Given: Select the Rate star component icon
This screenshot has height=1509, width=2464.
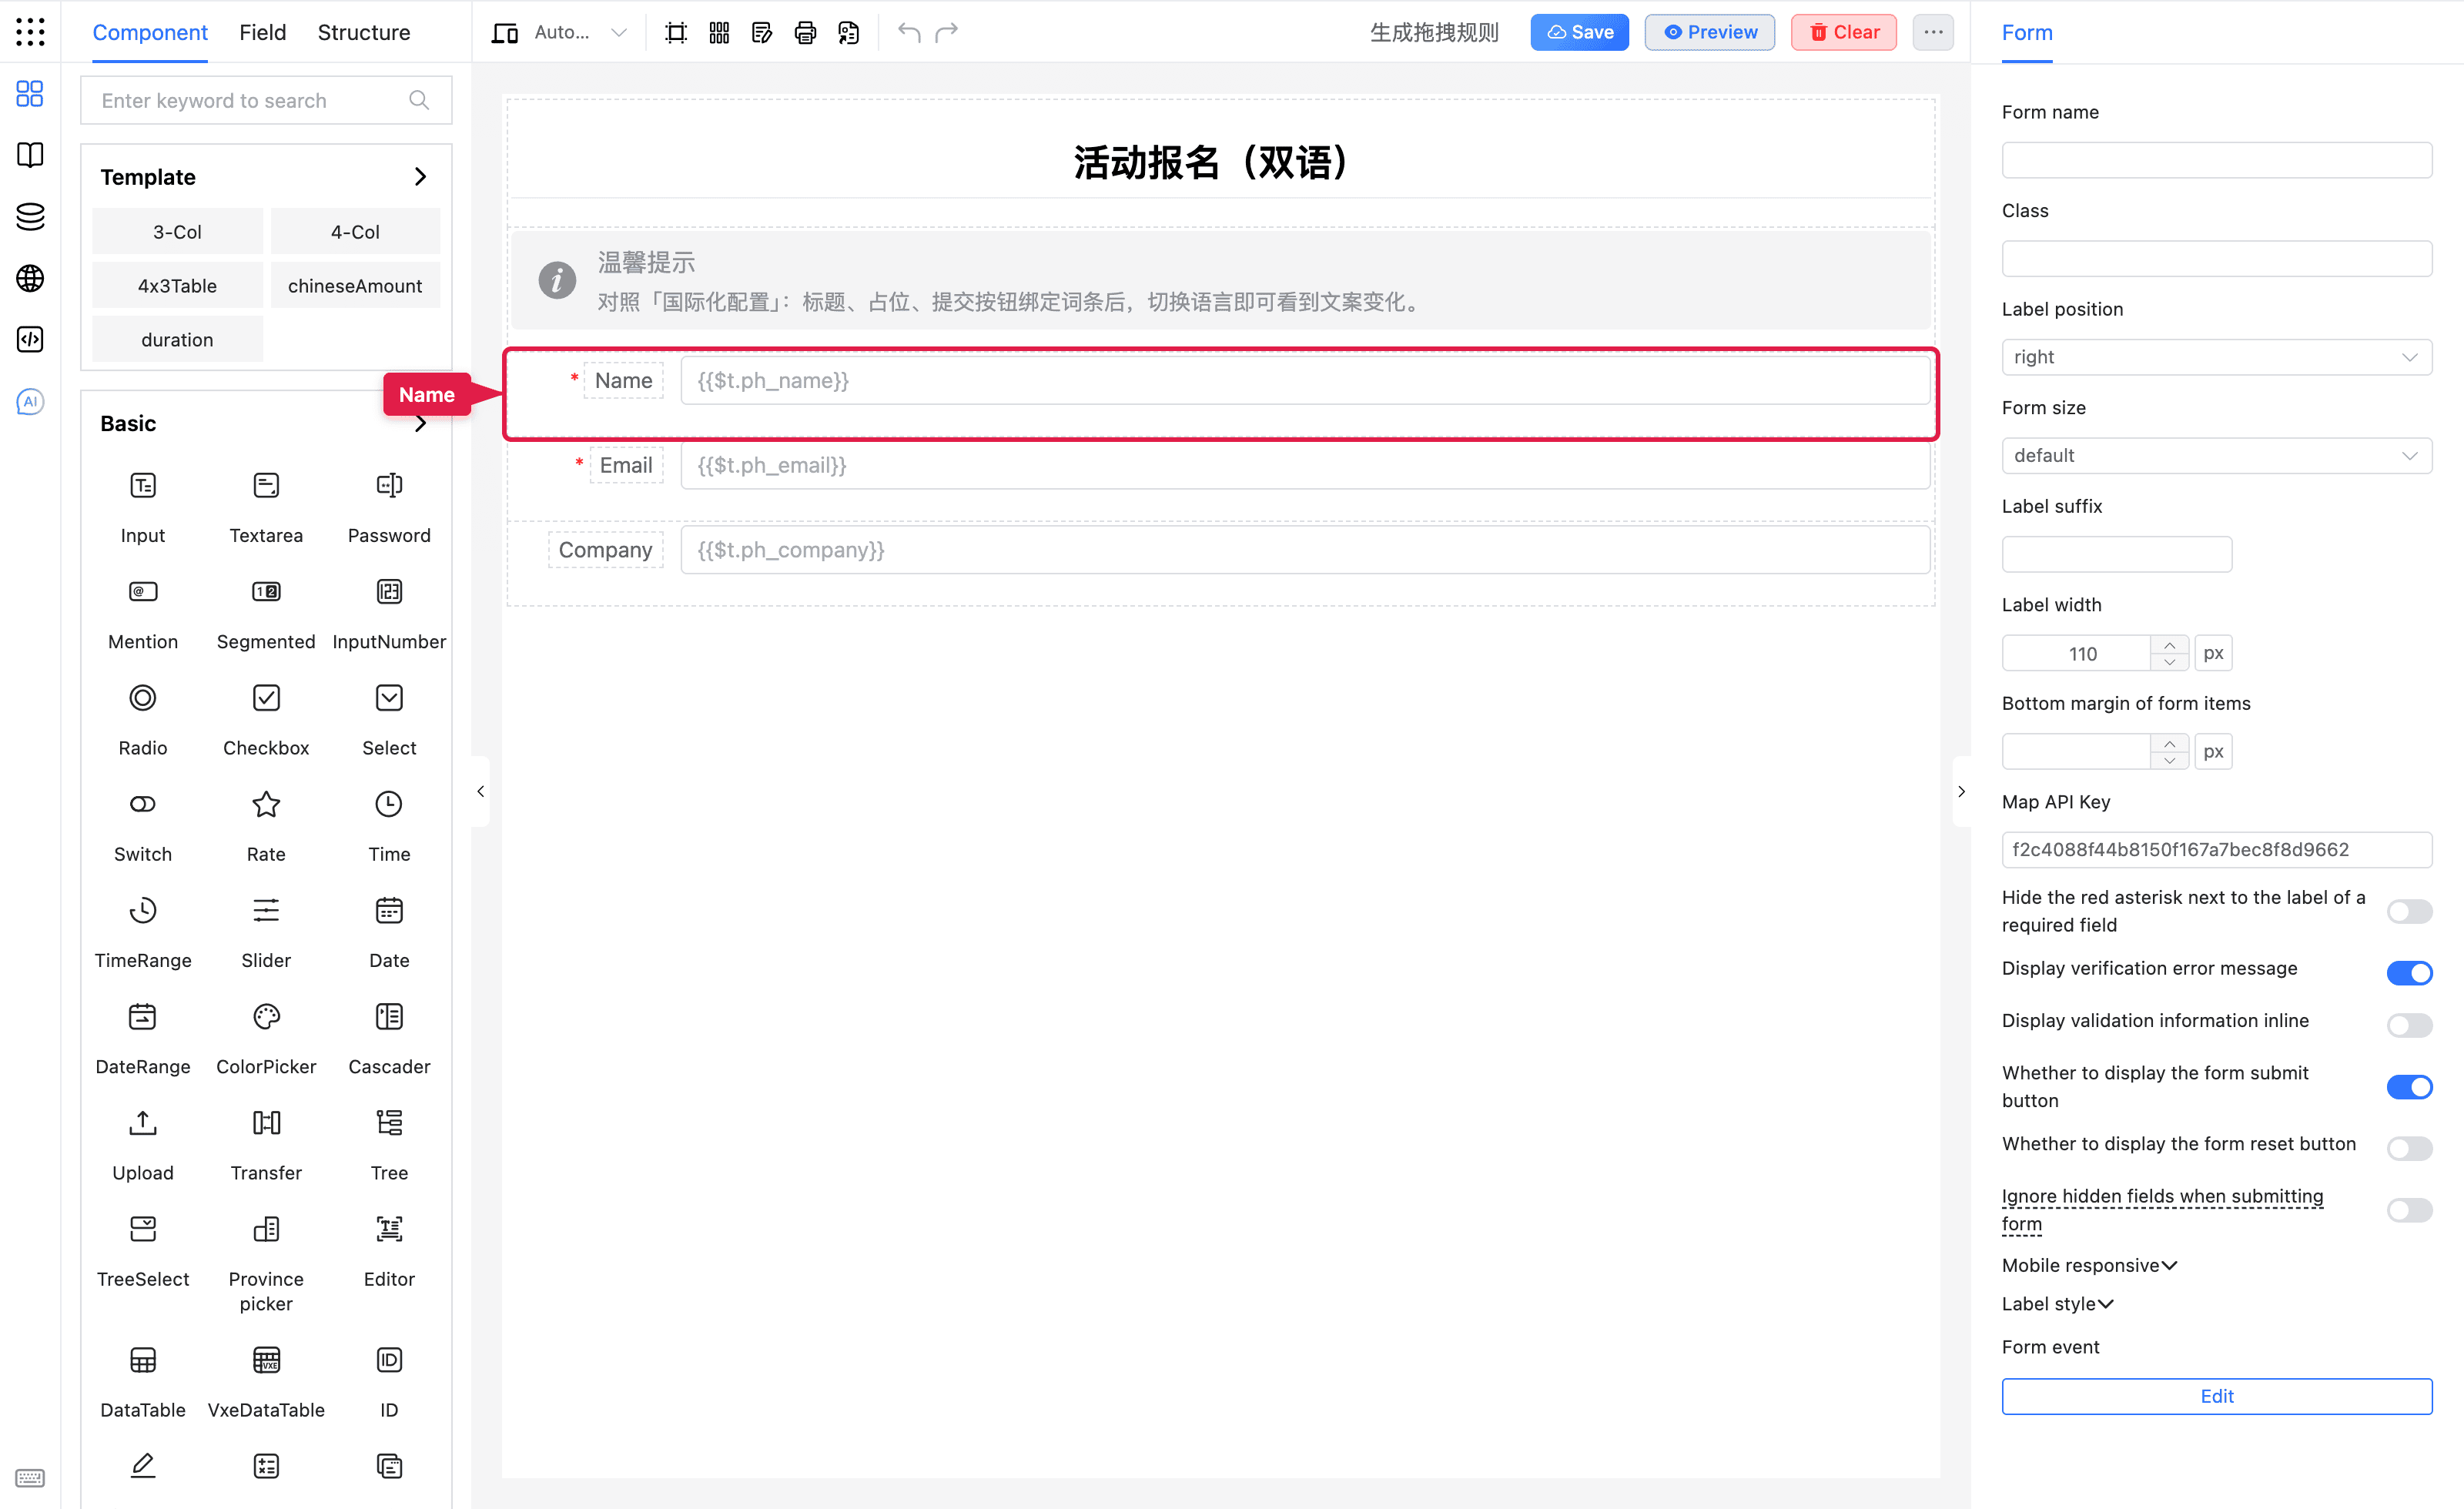Looking at the screenshot, I should 266,804.
